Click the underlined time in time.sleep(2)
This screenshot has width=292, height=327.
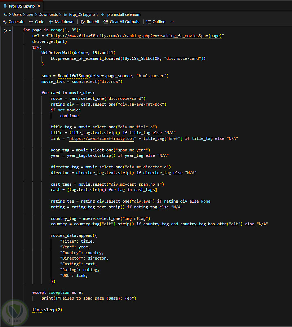tap(37, 310)
